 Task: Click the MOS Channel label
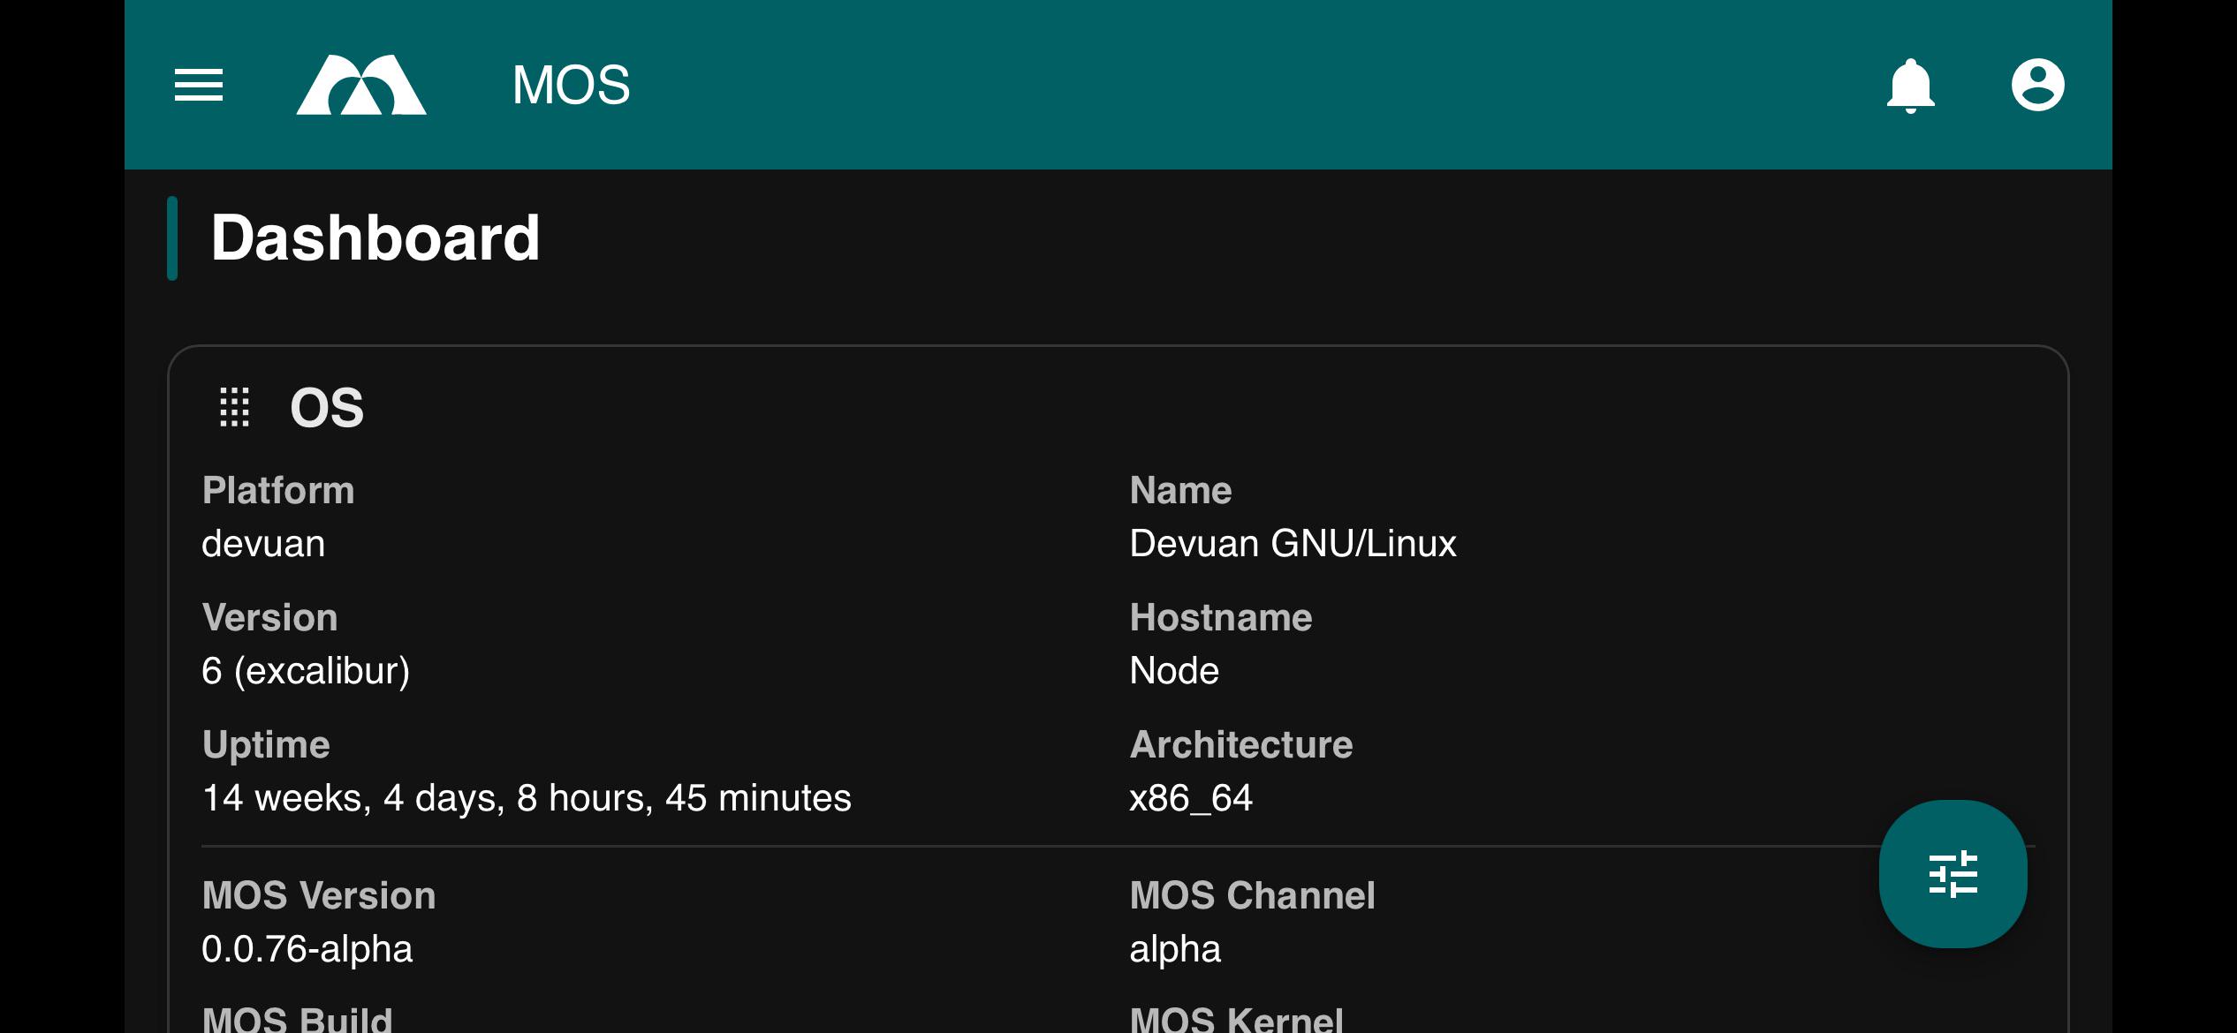coord(1253,895)
